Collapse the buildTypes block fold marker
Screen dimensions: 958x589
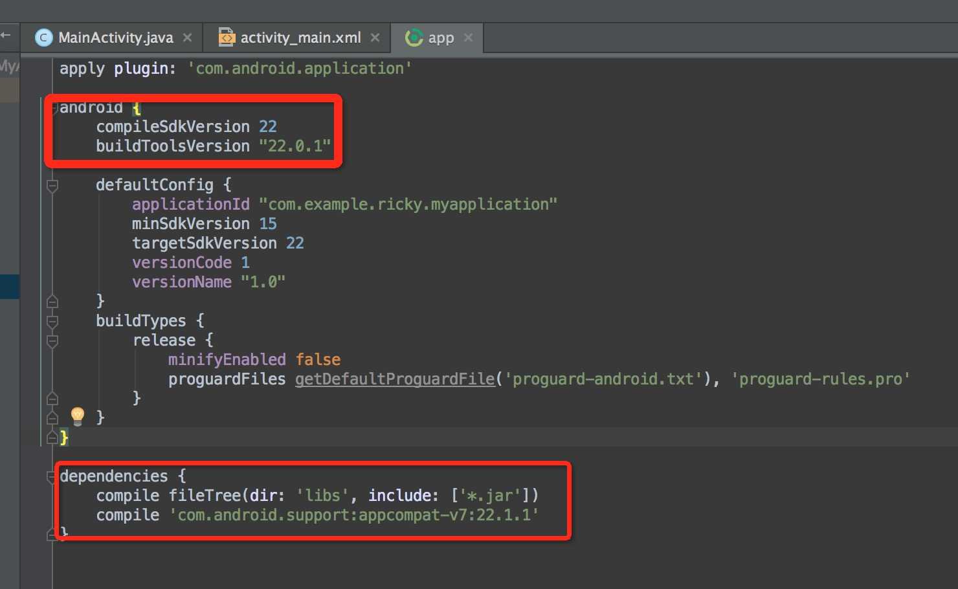[52, 322]
